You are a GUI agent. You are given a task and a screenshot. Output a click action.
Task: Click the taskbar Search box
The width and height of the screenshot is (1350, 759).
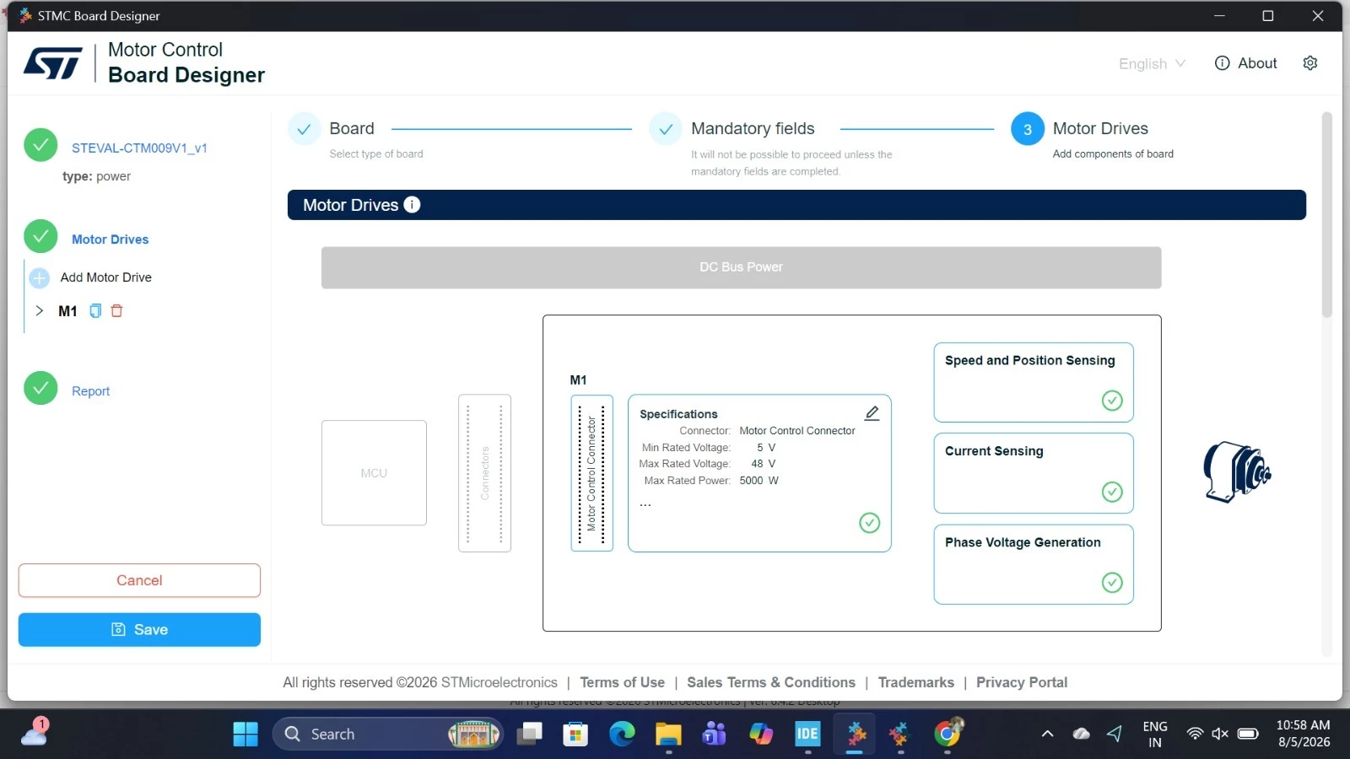pyautogui.click(x=388, y=735)
